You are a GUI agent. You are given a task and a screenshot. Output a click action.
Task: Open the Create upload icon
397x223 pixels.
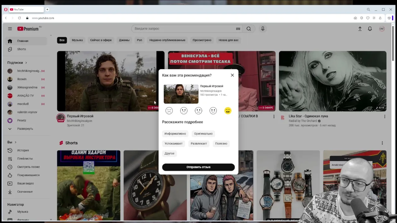360,29
